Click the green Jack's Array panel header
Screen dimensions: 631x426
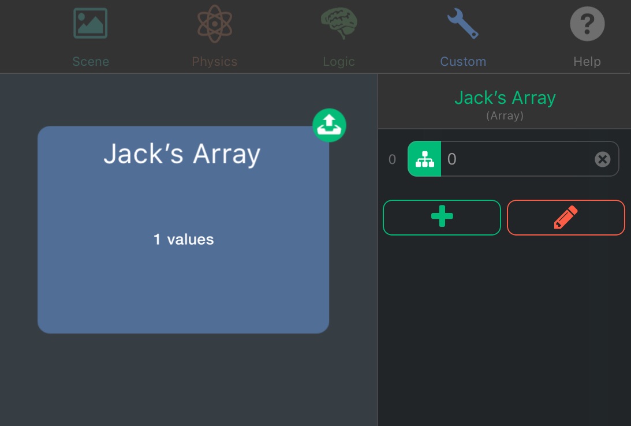click(505, 98)
